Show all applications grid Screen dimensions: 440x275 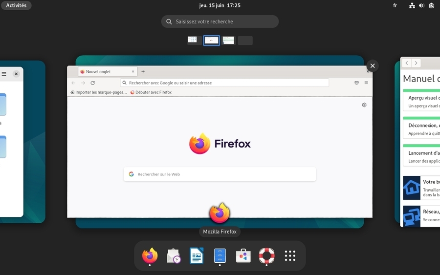click(290, 255)
